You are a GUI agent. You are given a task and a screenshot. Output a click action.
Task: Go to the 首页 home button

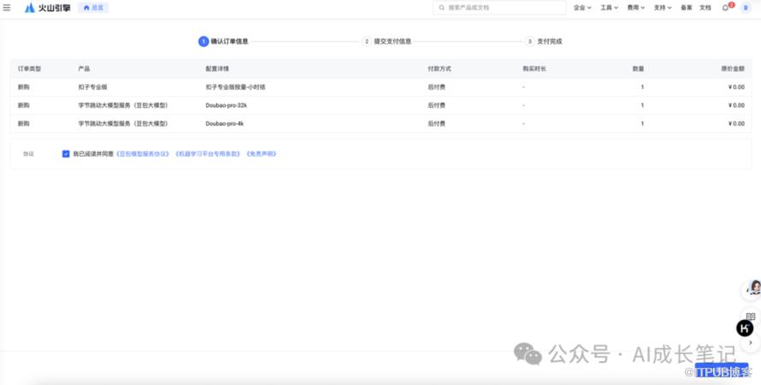pos(93,8)
